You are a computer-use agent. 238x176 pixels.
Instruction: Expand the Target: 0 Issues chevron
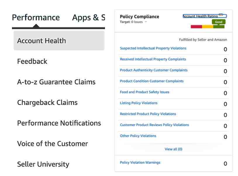click(x=146, y=22)
